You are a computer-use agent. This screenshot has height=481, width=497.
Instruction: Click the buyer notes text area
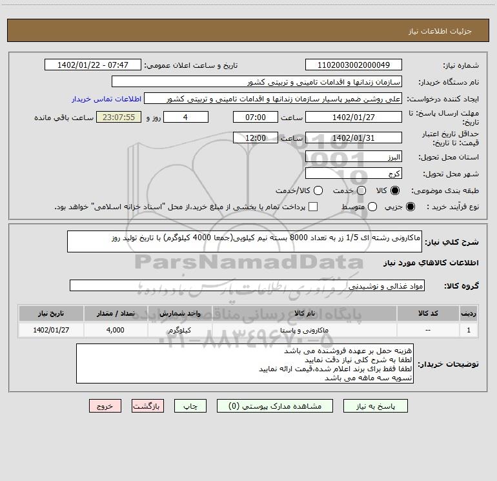pyautogui.click(x=245, y=363)
